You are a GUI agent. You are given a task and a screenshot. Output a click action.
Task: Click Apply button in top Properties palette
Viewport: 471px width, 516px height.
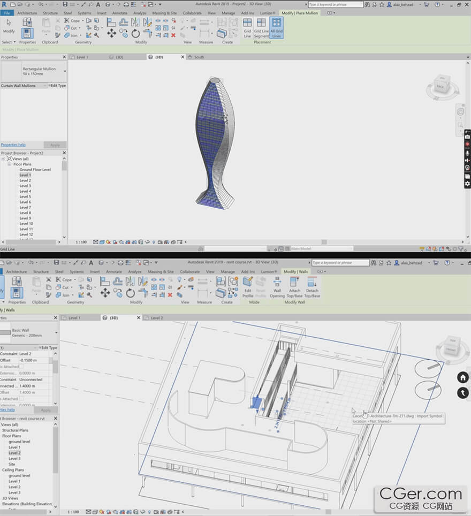[x=55, y=145]
